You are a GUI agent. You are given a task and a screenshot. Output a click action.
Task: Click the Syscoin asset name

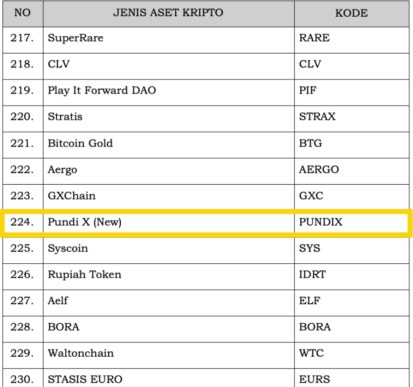coord(68,248)
